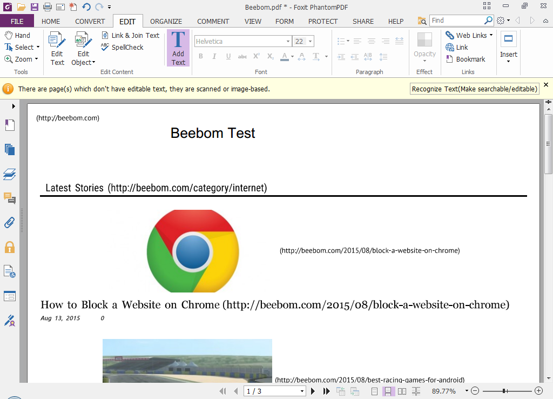
Task: Open the Security lock panel
Action: (x=10, y=247)
